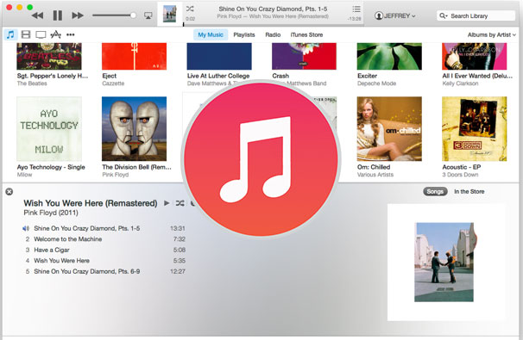This screenshot has width=523, height=340.
Task: Click now playing album art thumbnail
Action: (x=169, y=14)
